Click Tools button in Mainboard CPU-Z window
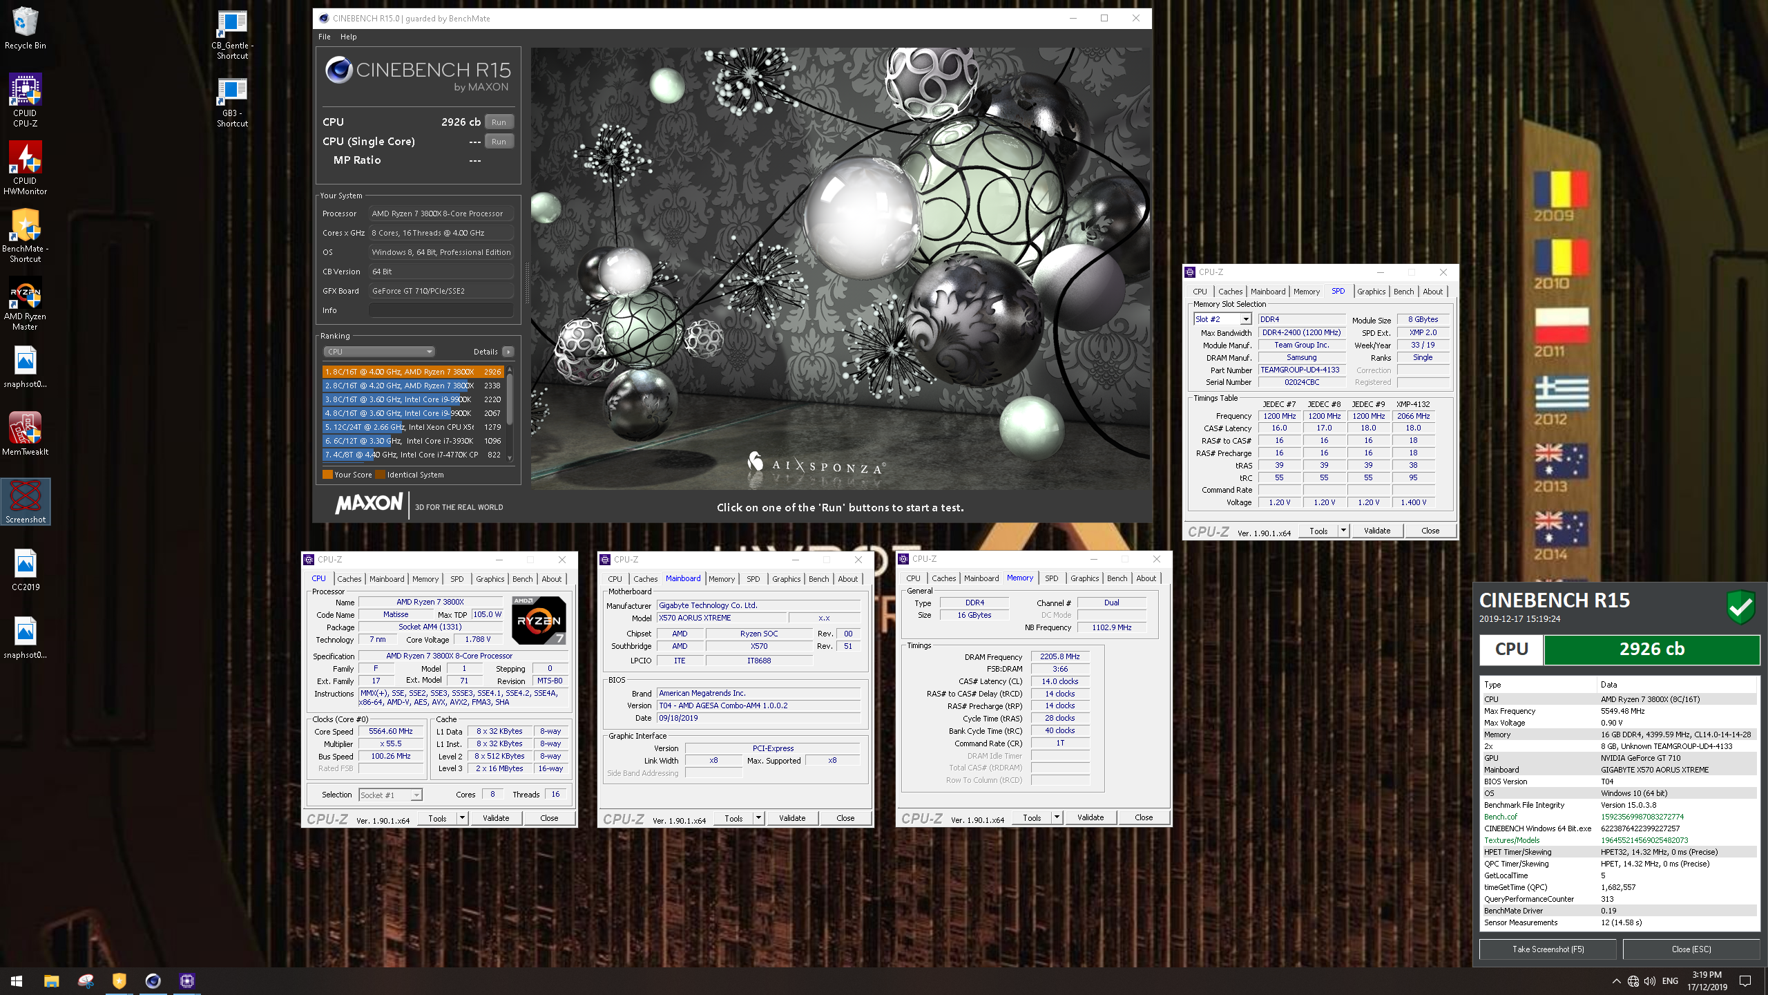 point(733,818)
